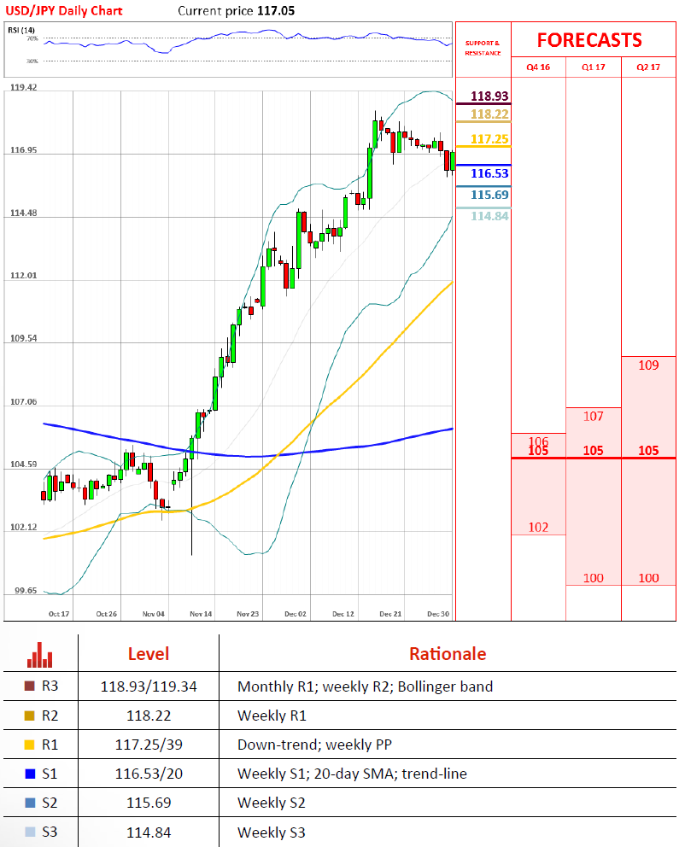The width and height of the screenshot is (685, 847).
Task: Click the Dec 02 date axis label
Action: (x=296, y=614)
